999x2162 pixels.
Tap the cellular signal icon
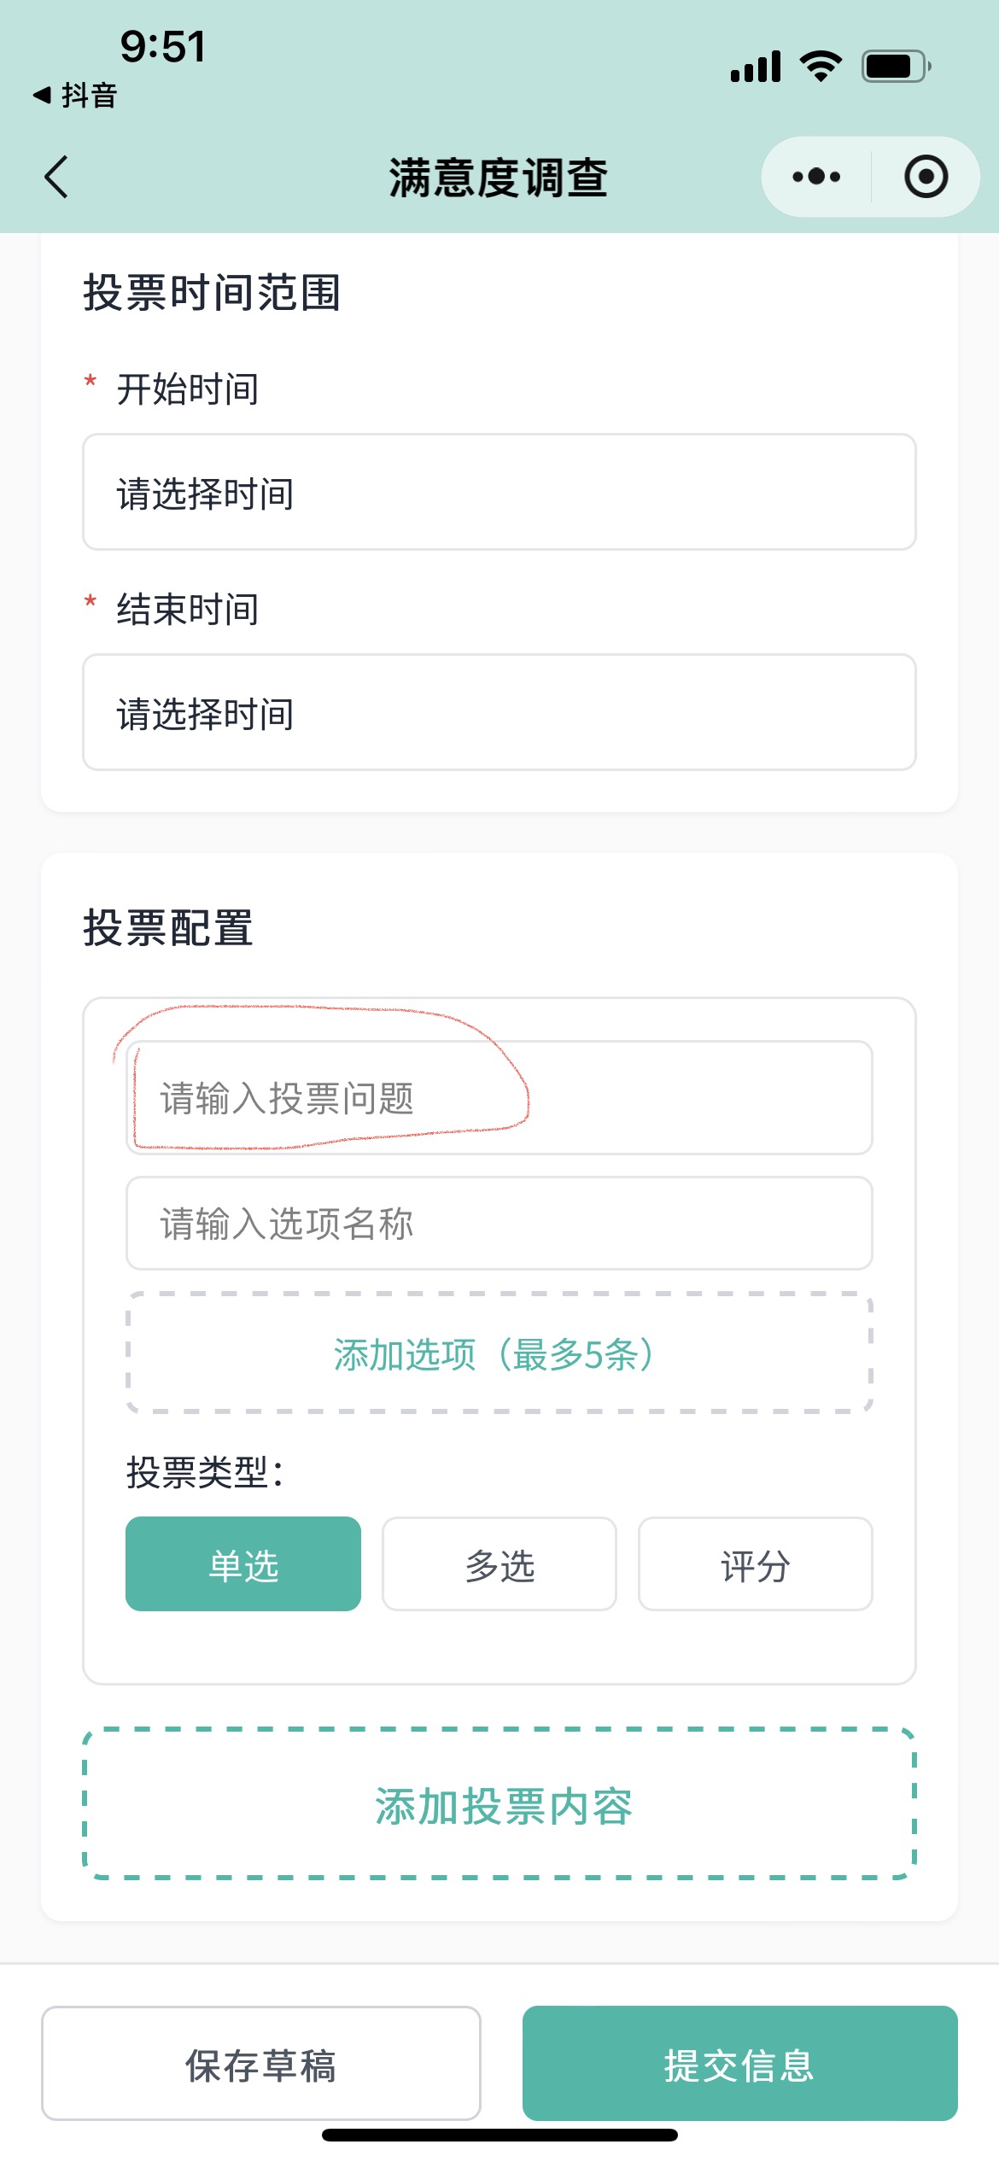[x=756, y=67]
